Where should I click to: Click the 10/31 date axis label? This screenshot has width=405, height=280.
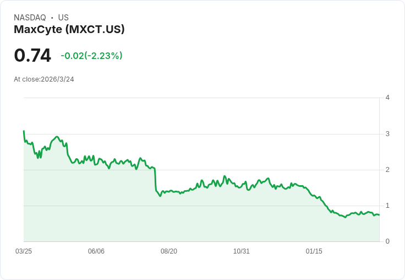[x=242, y=251]
